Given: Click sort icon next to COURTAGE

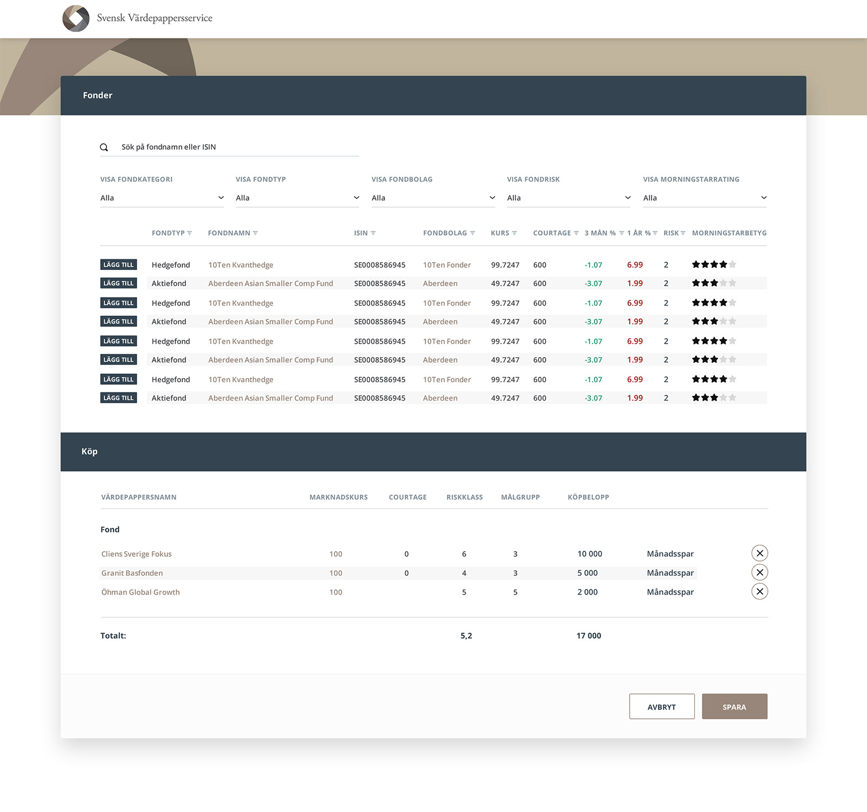Looking at the screenshot, I should click(576, 233).
